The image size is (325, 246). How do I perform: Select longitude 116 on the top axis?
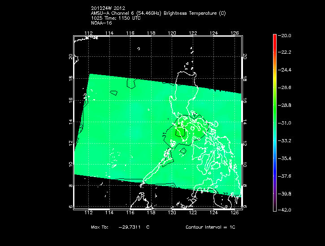(x=130, y=33)
